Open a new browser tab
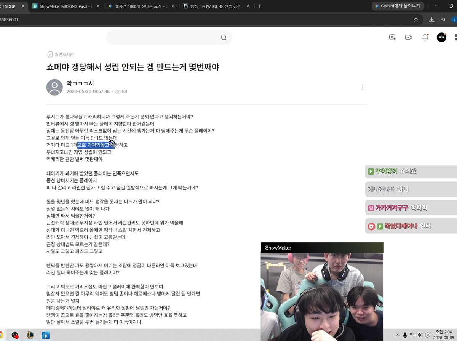Viewport: 457px width, 341px height. [260, 6]
